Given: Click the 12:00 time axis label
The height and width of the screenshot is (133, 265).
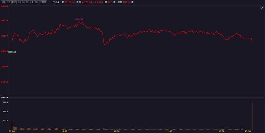Looking at the screenshot, I should coord(169,131).
